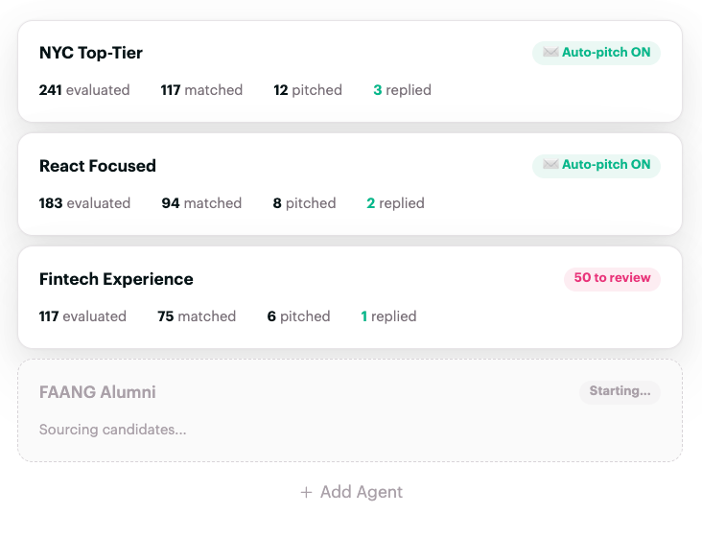View 117 matched candidates in NYC Top-Tier
This screenshot has height=537, width=702.
click(x=201, y=90)
